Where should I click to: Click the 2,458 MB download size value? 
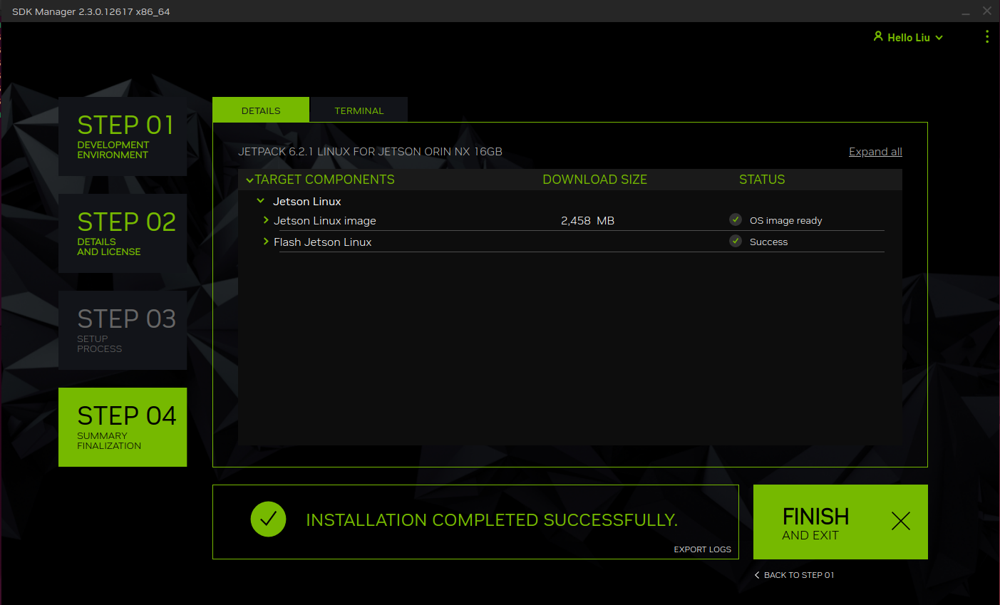587,221
